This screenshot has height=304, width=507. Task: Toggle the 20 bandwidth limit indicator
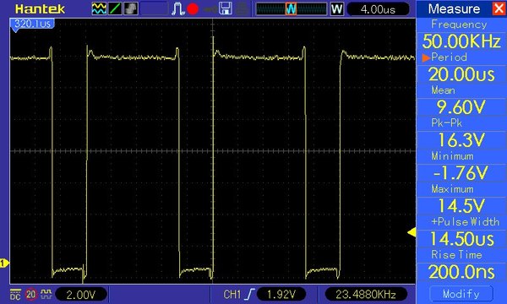(31, 295)
